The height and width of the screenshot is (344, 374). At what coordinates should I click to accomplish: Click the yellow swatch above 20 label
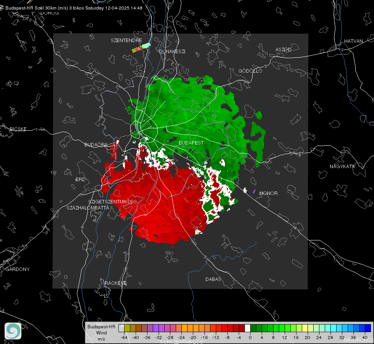point(305,328)
